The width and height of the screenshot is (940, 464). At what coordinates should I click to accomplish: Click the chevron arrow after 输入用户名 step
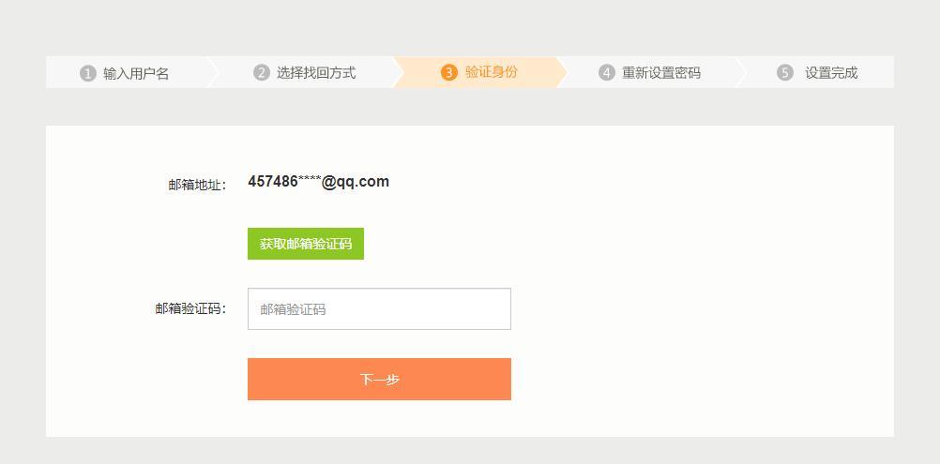point(213,72)
